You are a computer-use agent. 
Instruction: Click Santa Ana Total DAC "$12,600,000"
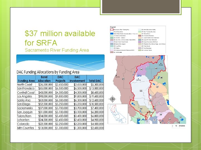pyautogui.click(x=96, y=100)
